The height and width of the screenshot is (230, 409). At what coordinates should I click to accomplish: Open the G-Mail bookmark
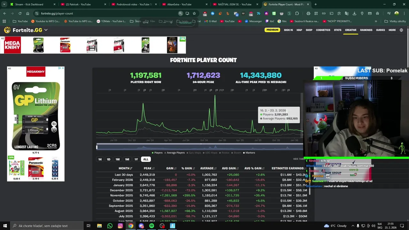(210, 21)
